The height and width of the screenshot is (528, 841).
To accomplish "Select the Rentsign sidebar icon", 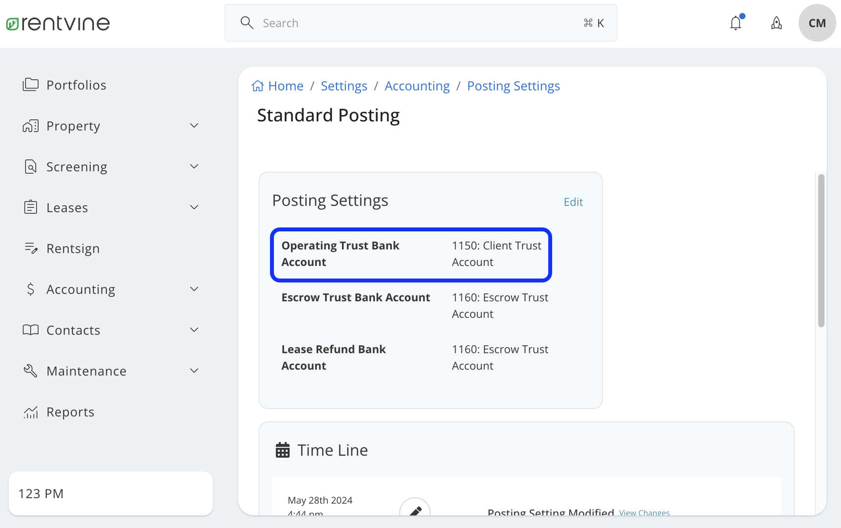I will pos(31,248).
